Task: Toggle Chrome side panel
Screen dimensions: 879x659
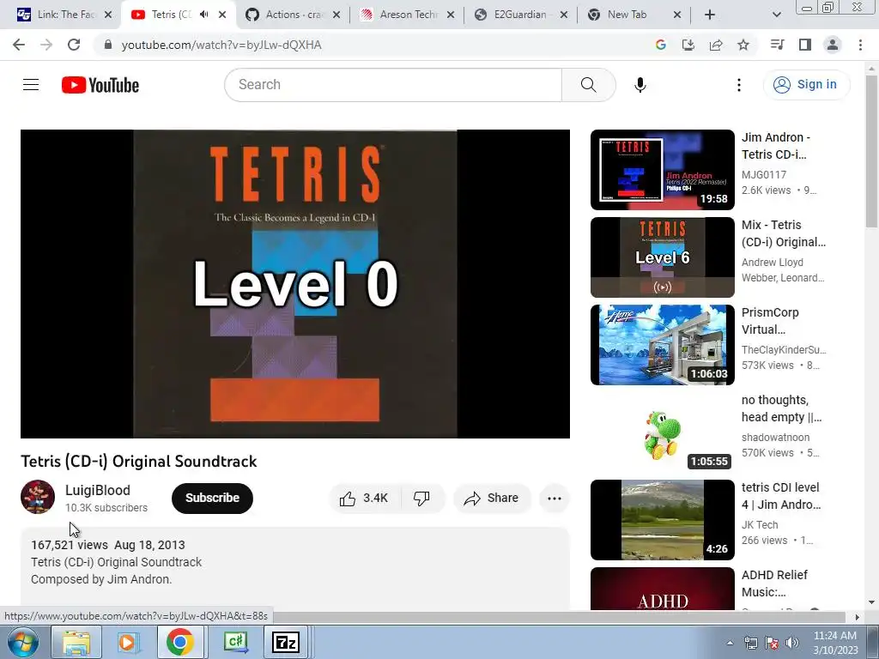Action: pos(805,45)
